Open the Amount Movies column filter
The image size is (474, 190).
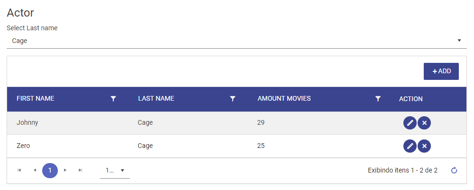tap(378, 99)
